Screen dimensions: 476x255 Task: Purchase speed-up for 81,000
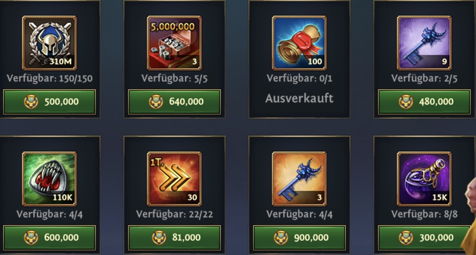(x=174, y=238)
